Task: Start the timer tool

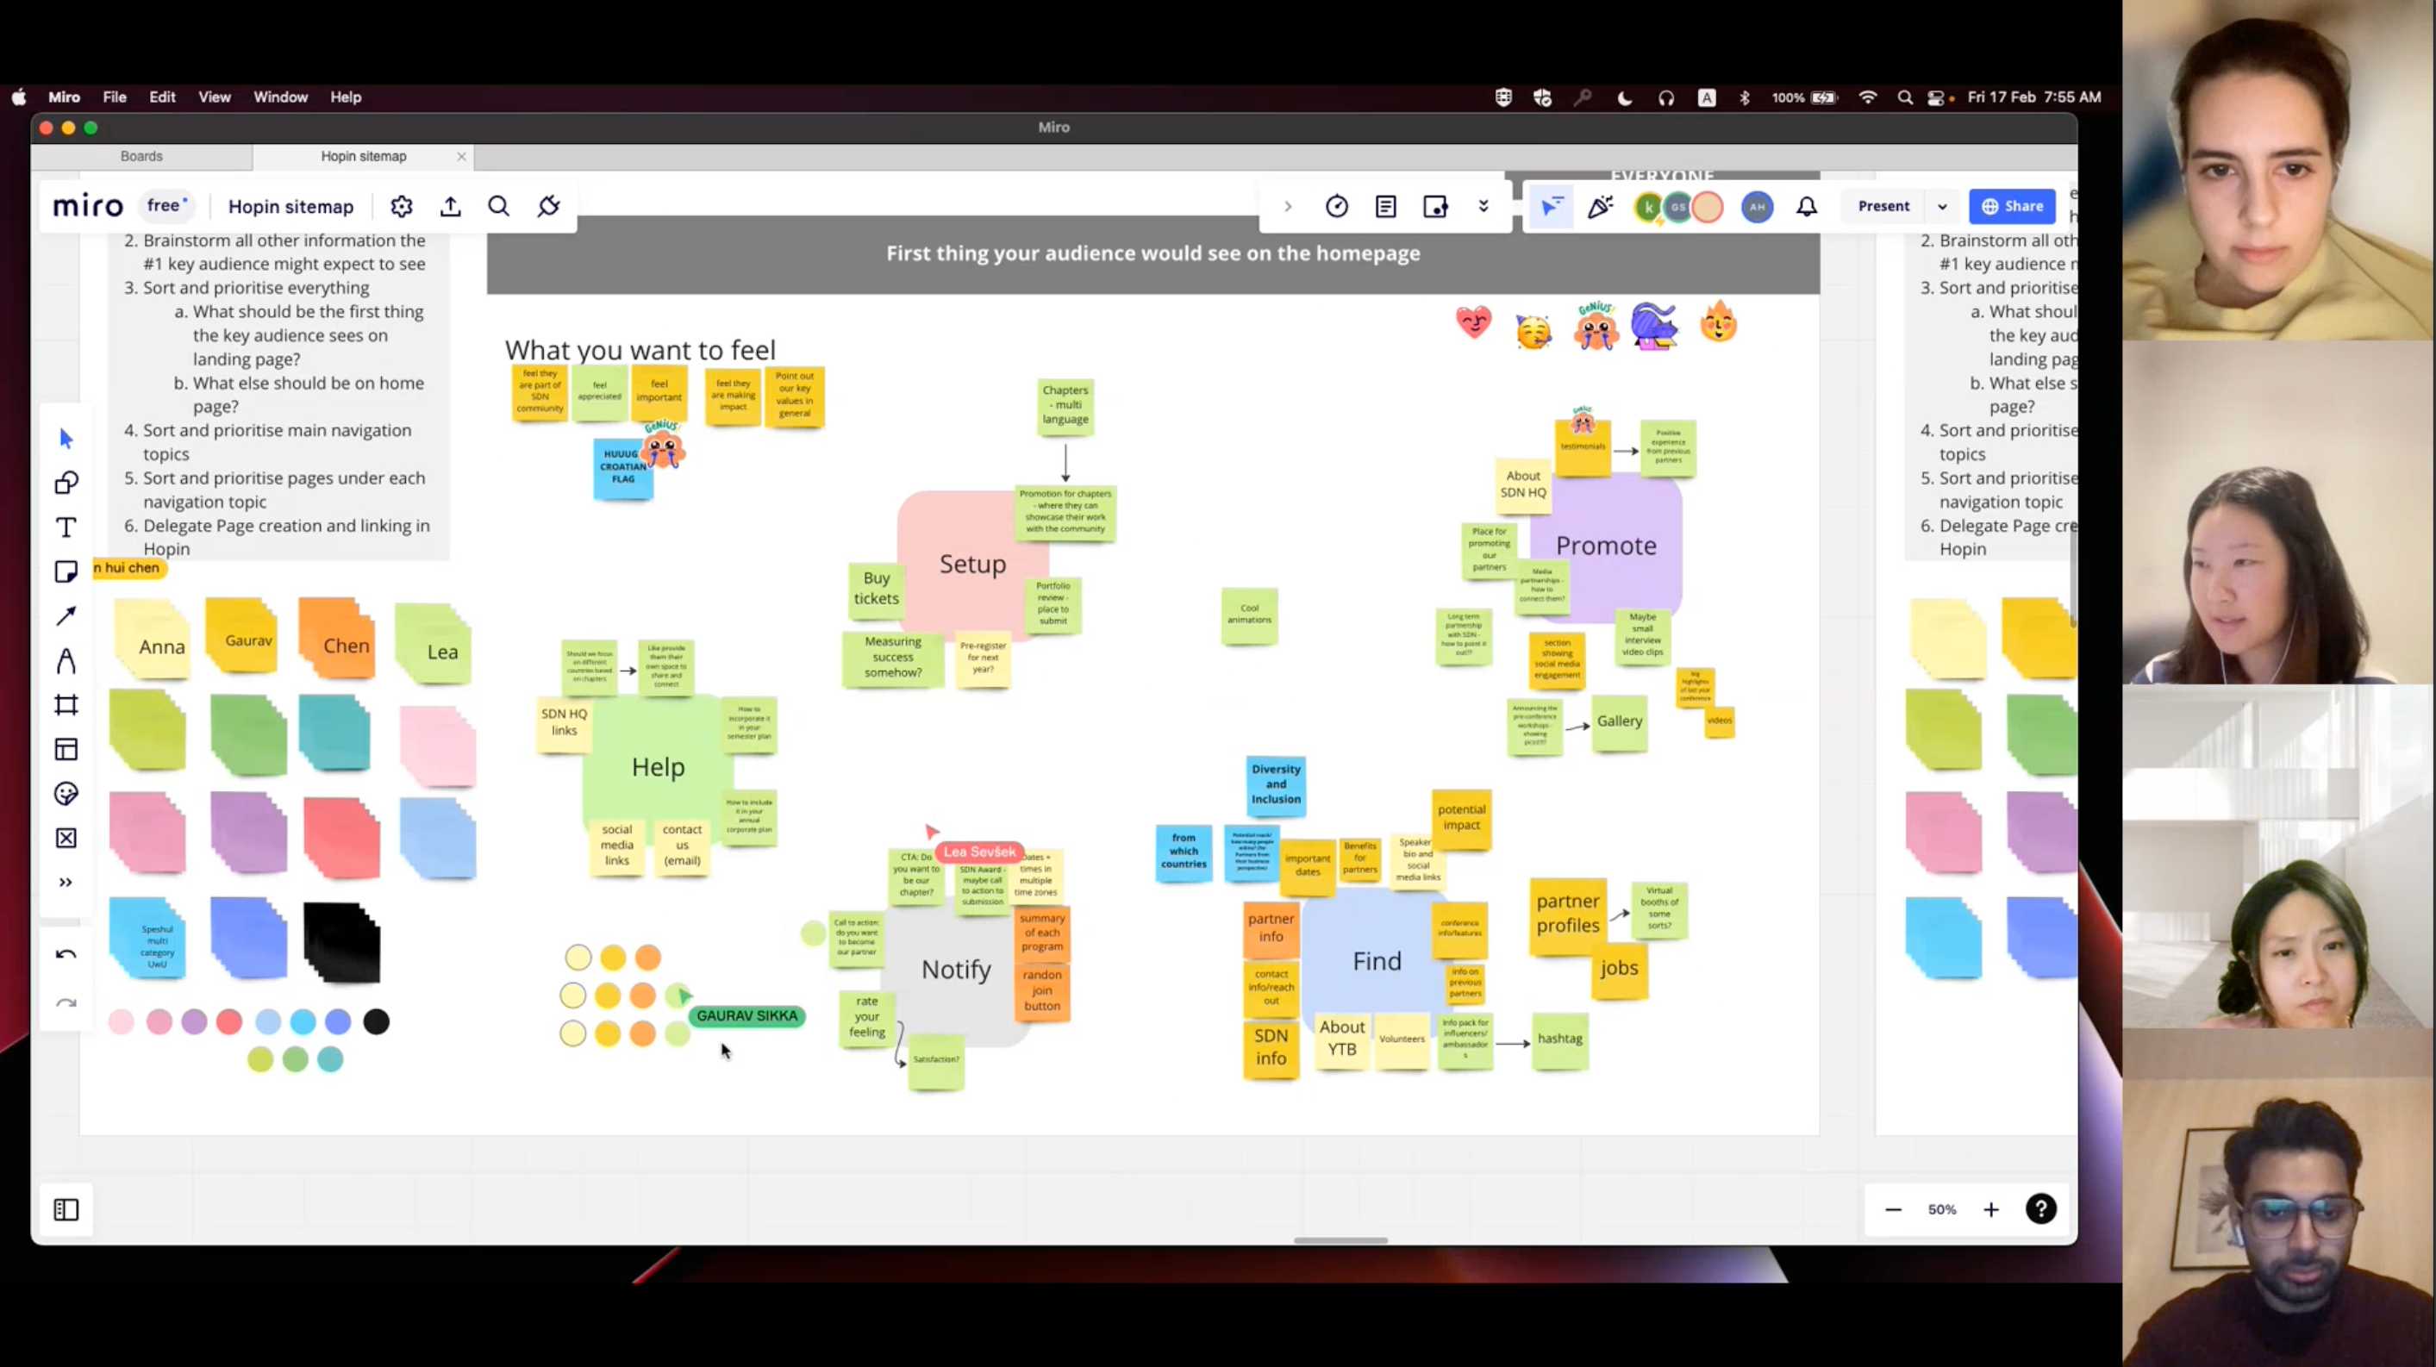Action: coord(1336,206)
